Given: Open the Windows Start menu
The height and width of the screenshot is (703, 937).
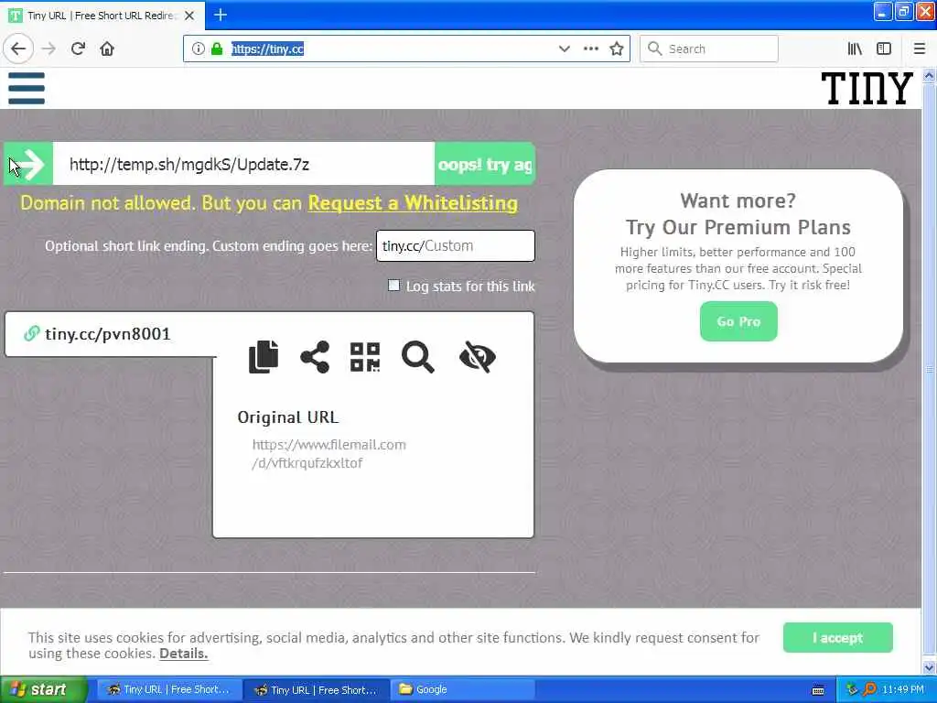Looking at the screenshot, I should [x=43, y=689].
